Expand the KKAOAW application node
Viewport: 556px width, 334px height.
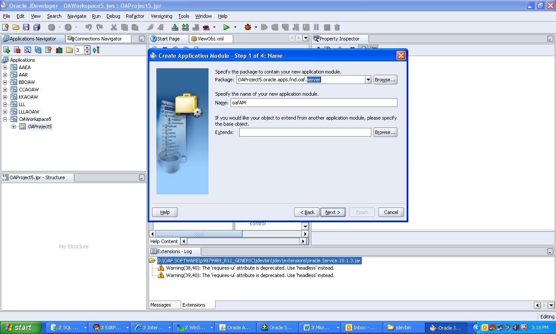pos(5,97)
